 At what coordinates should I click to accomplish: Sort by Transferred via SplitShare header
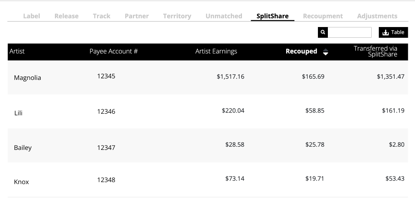pyautogui.click(x=376, y=52)
